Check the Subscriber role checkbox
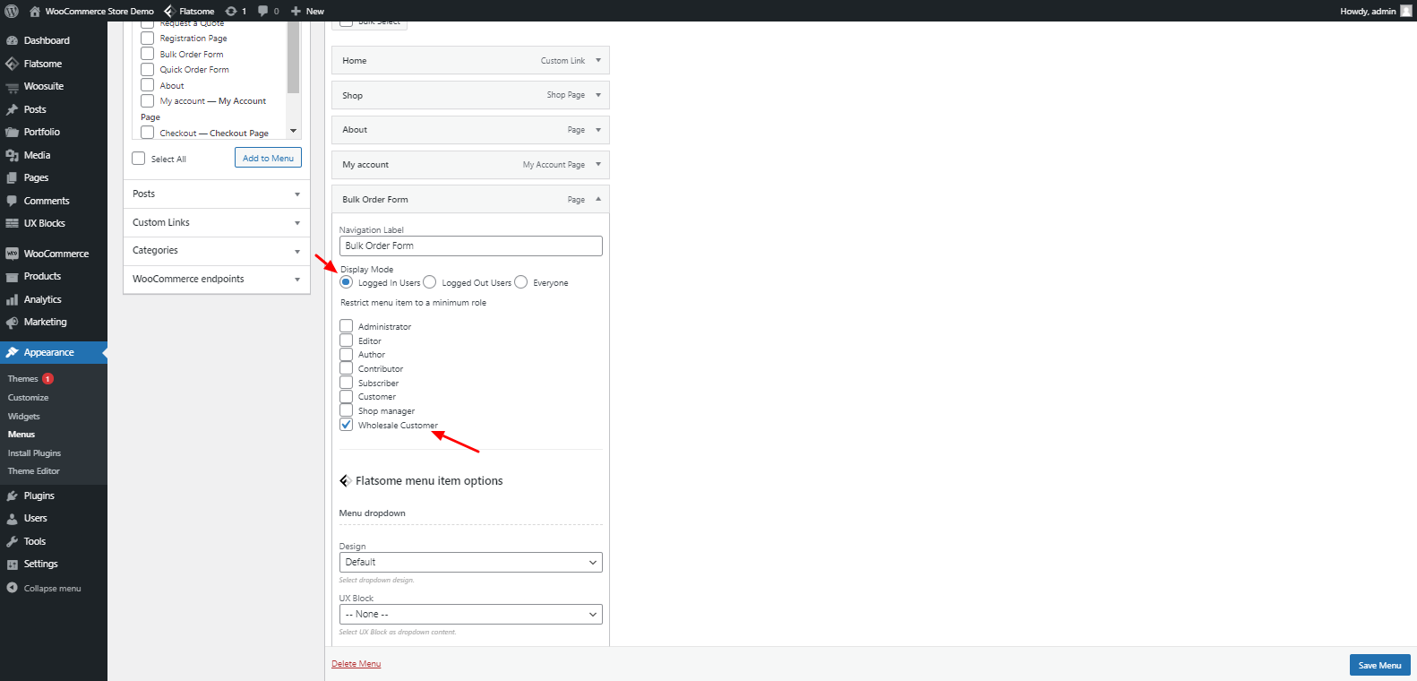 [x=346, y=383]
